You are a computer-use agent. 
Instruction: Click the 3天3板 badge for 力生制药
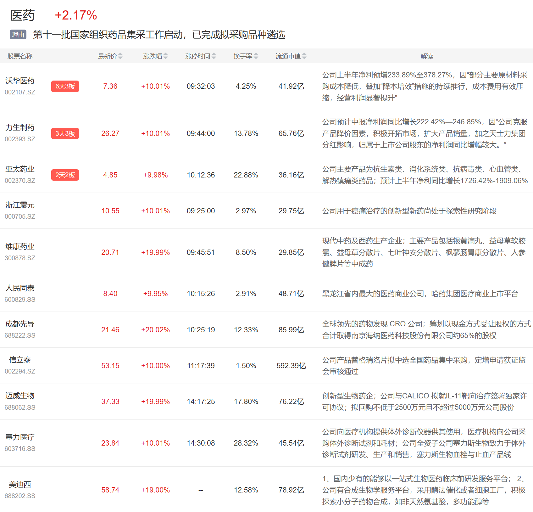pos(65,133)
